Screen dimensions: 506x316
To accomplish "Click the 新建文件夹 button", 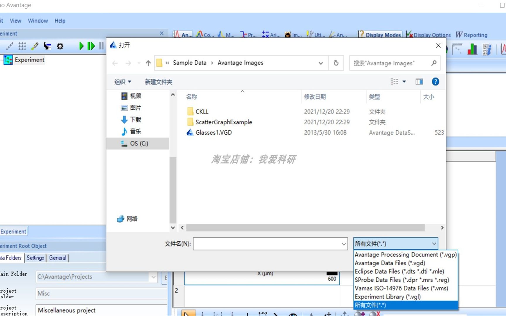I will [x=158, y=82].
